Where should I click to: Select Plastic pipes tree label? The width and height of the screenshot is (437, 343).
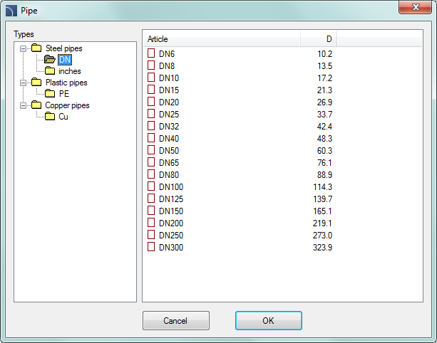66,83
